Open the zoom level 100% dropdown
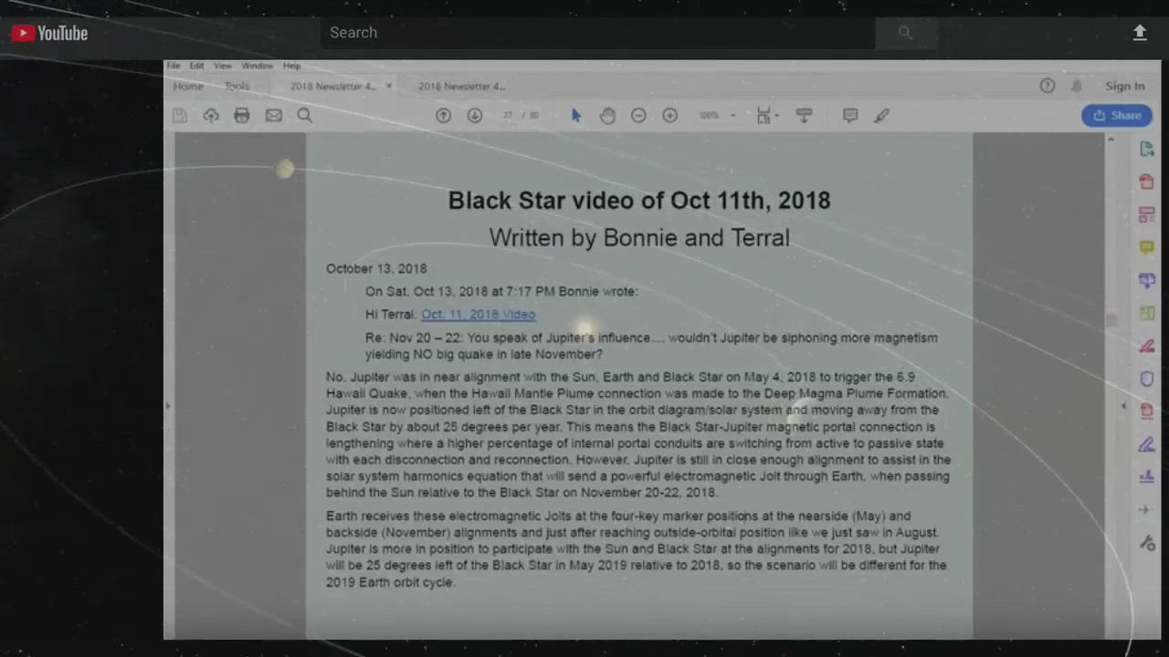 point(717,116)
